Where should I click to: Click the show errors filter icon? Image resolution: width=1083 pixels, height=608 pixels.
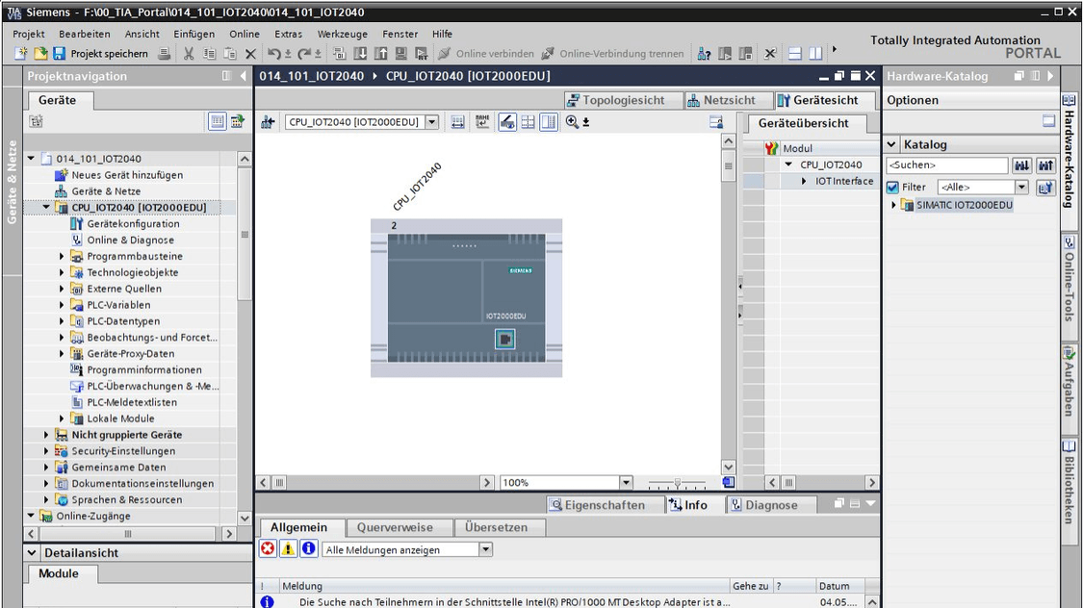click(268, 549)
